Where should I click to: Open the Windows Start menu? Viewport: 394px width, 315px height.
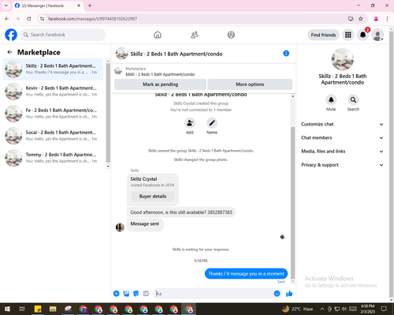7,309
